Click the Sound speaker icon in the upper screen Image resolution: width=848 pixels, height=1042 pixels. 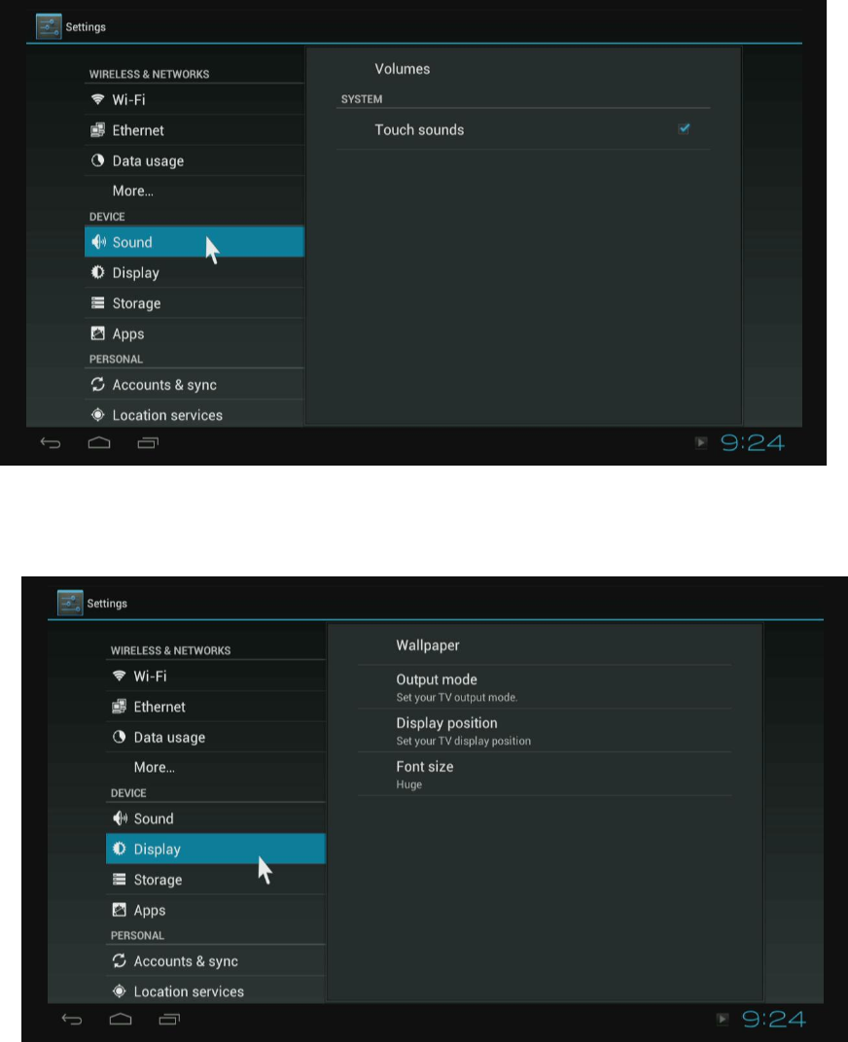click(x=98, y=242)
